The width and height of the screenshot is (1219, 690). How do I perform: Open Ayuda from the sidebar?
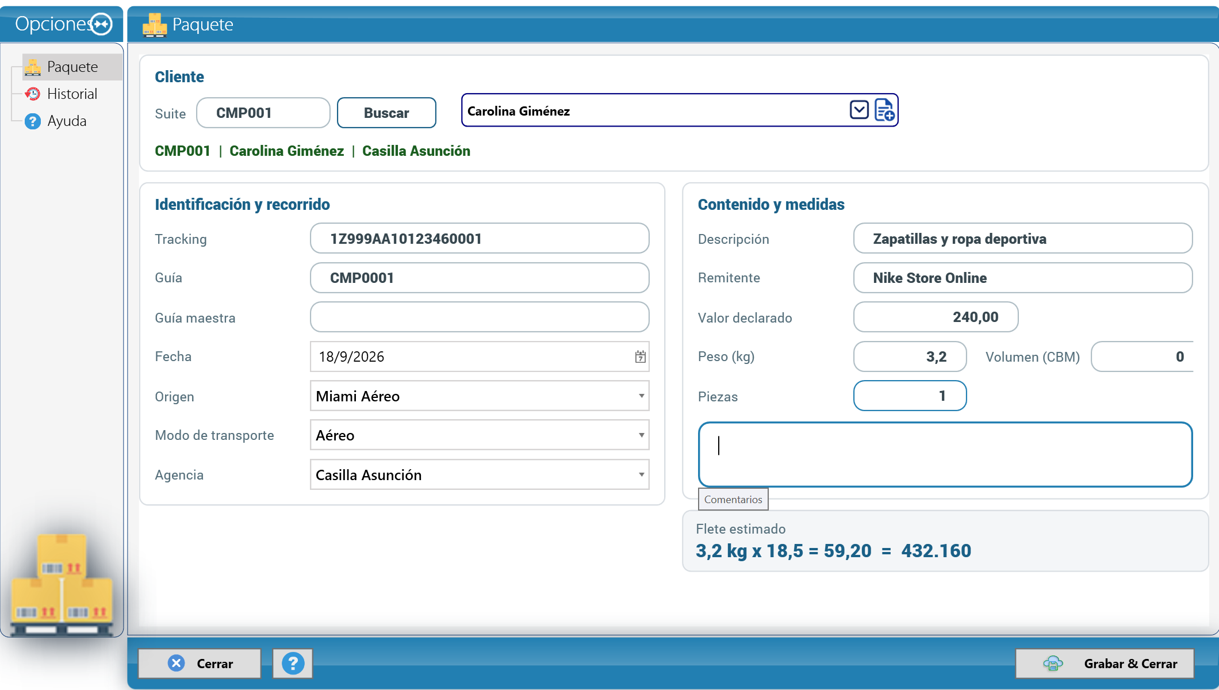[x=67, y=121]
